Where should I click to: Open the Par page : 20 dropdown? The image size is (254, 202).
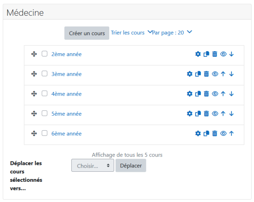pyautogui.click(x=172, y=33)
